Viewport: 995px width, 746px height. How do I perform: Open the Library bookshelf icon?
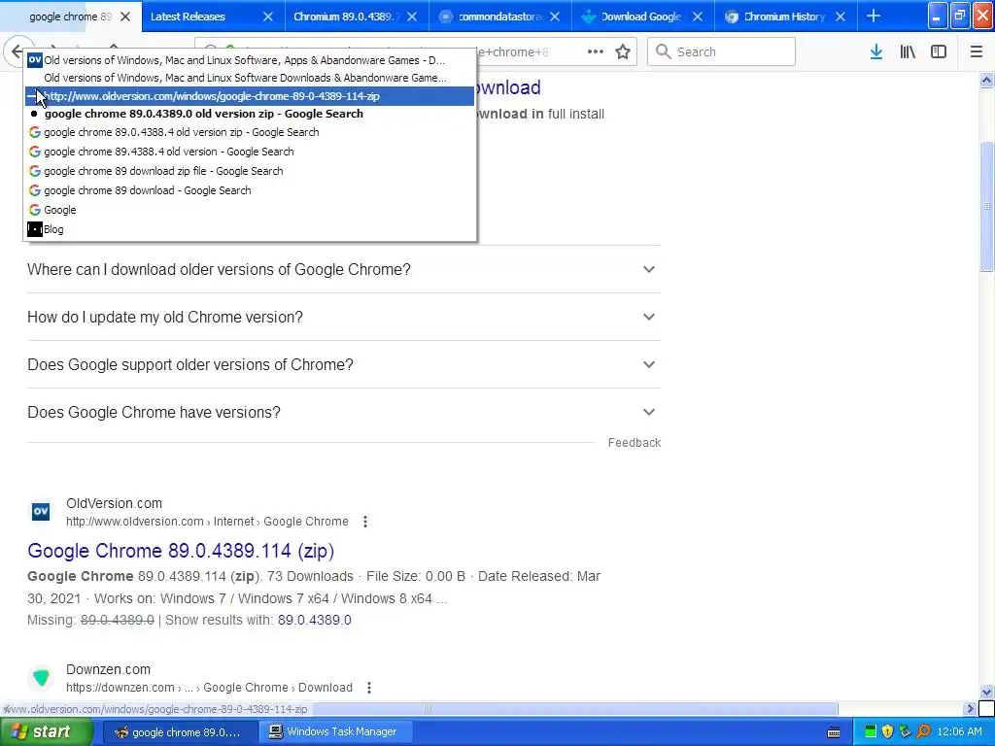click(x=908, y=52)
